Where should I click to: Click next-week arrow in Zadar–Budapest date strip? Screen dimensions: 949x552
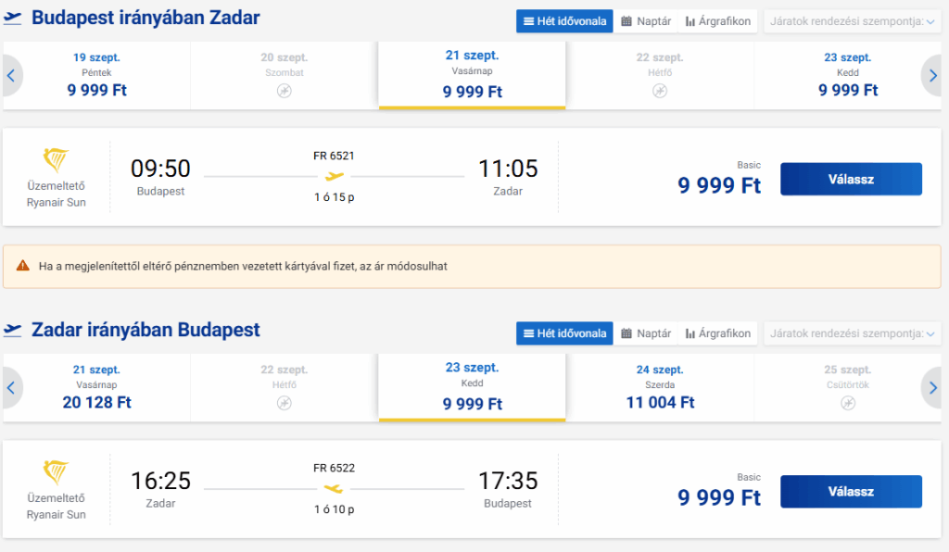point(932,387)
